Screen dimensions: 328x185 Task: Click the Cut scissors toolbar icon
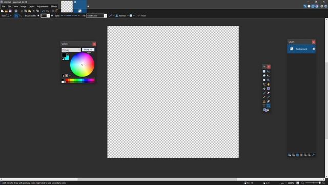[x=22, y=11]
